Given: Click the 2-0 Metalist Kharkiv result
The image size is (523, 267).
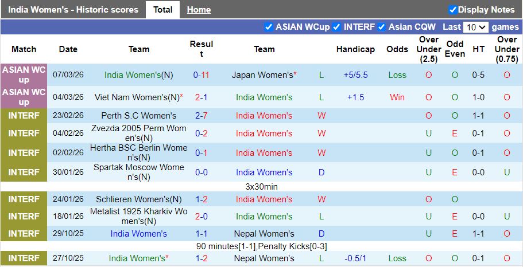Looking at the screenshot, I should coord(201,217).
